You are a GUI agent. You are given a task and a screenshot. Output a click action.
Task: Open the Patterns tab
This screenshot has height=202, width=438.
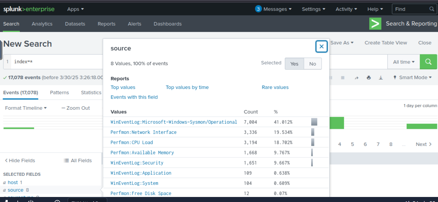[x=59, y=93]
